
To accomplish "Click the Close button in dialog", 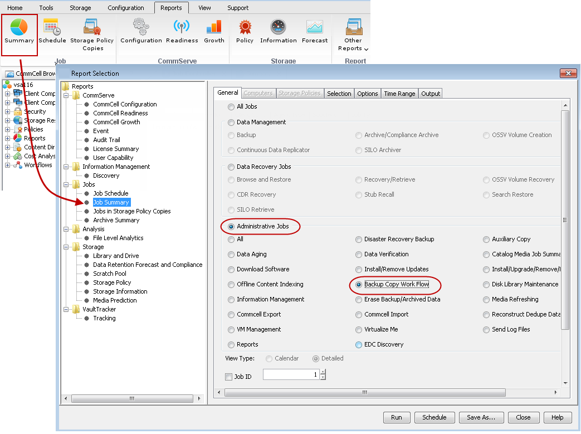I will pyautogui.click(x=523, y=417).
